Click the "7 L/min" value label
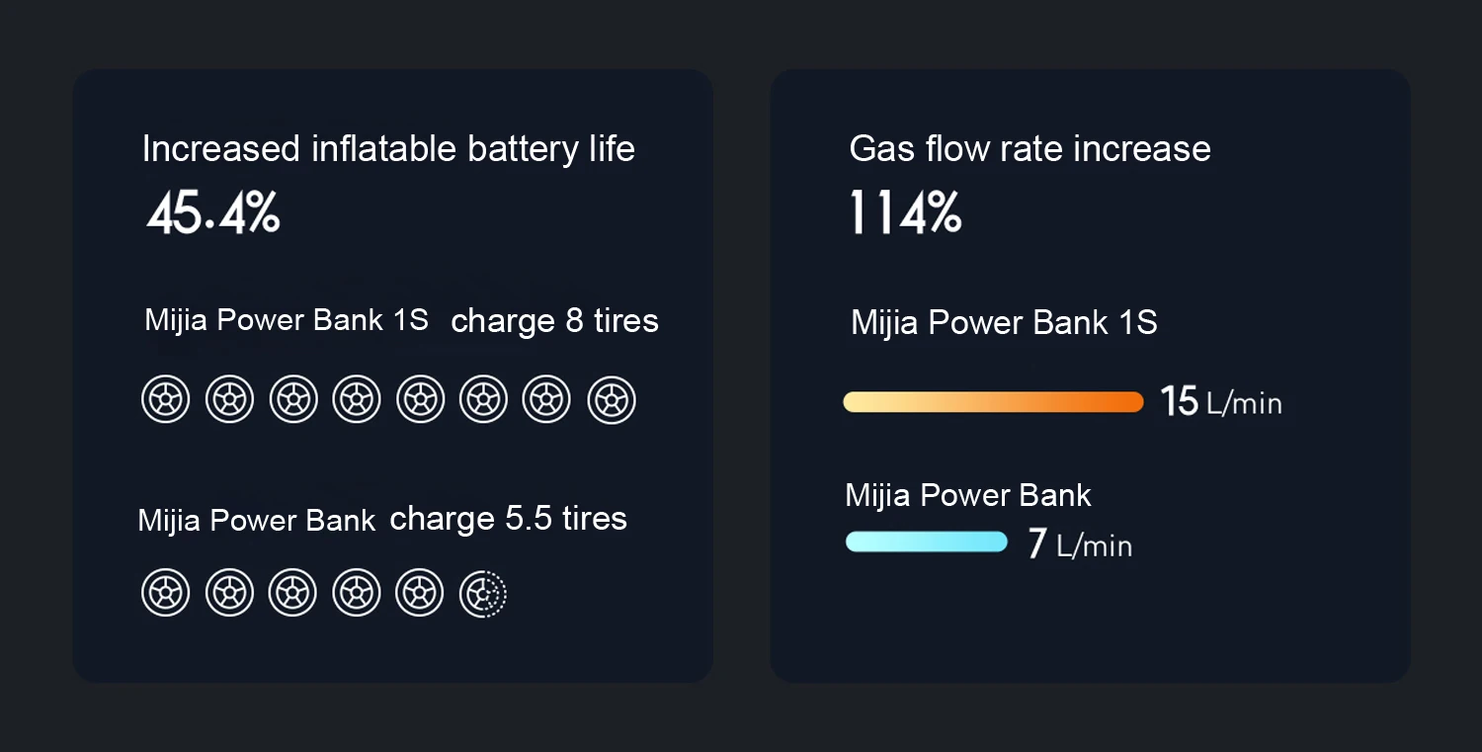The width and height of the screenshot is (1482, 752). pos(1080,544)
